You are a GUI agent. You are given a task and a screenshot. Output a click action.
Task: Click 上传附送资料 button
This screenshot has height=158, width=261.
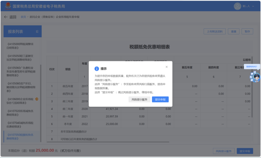tap(214, 31)
